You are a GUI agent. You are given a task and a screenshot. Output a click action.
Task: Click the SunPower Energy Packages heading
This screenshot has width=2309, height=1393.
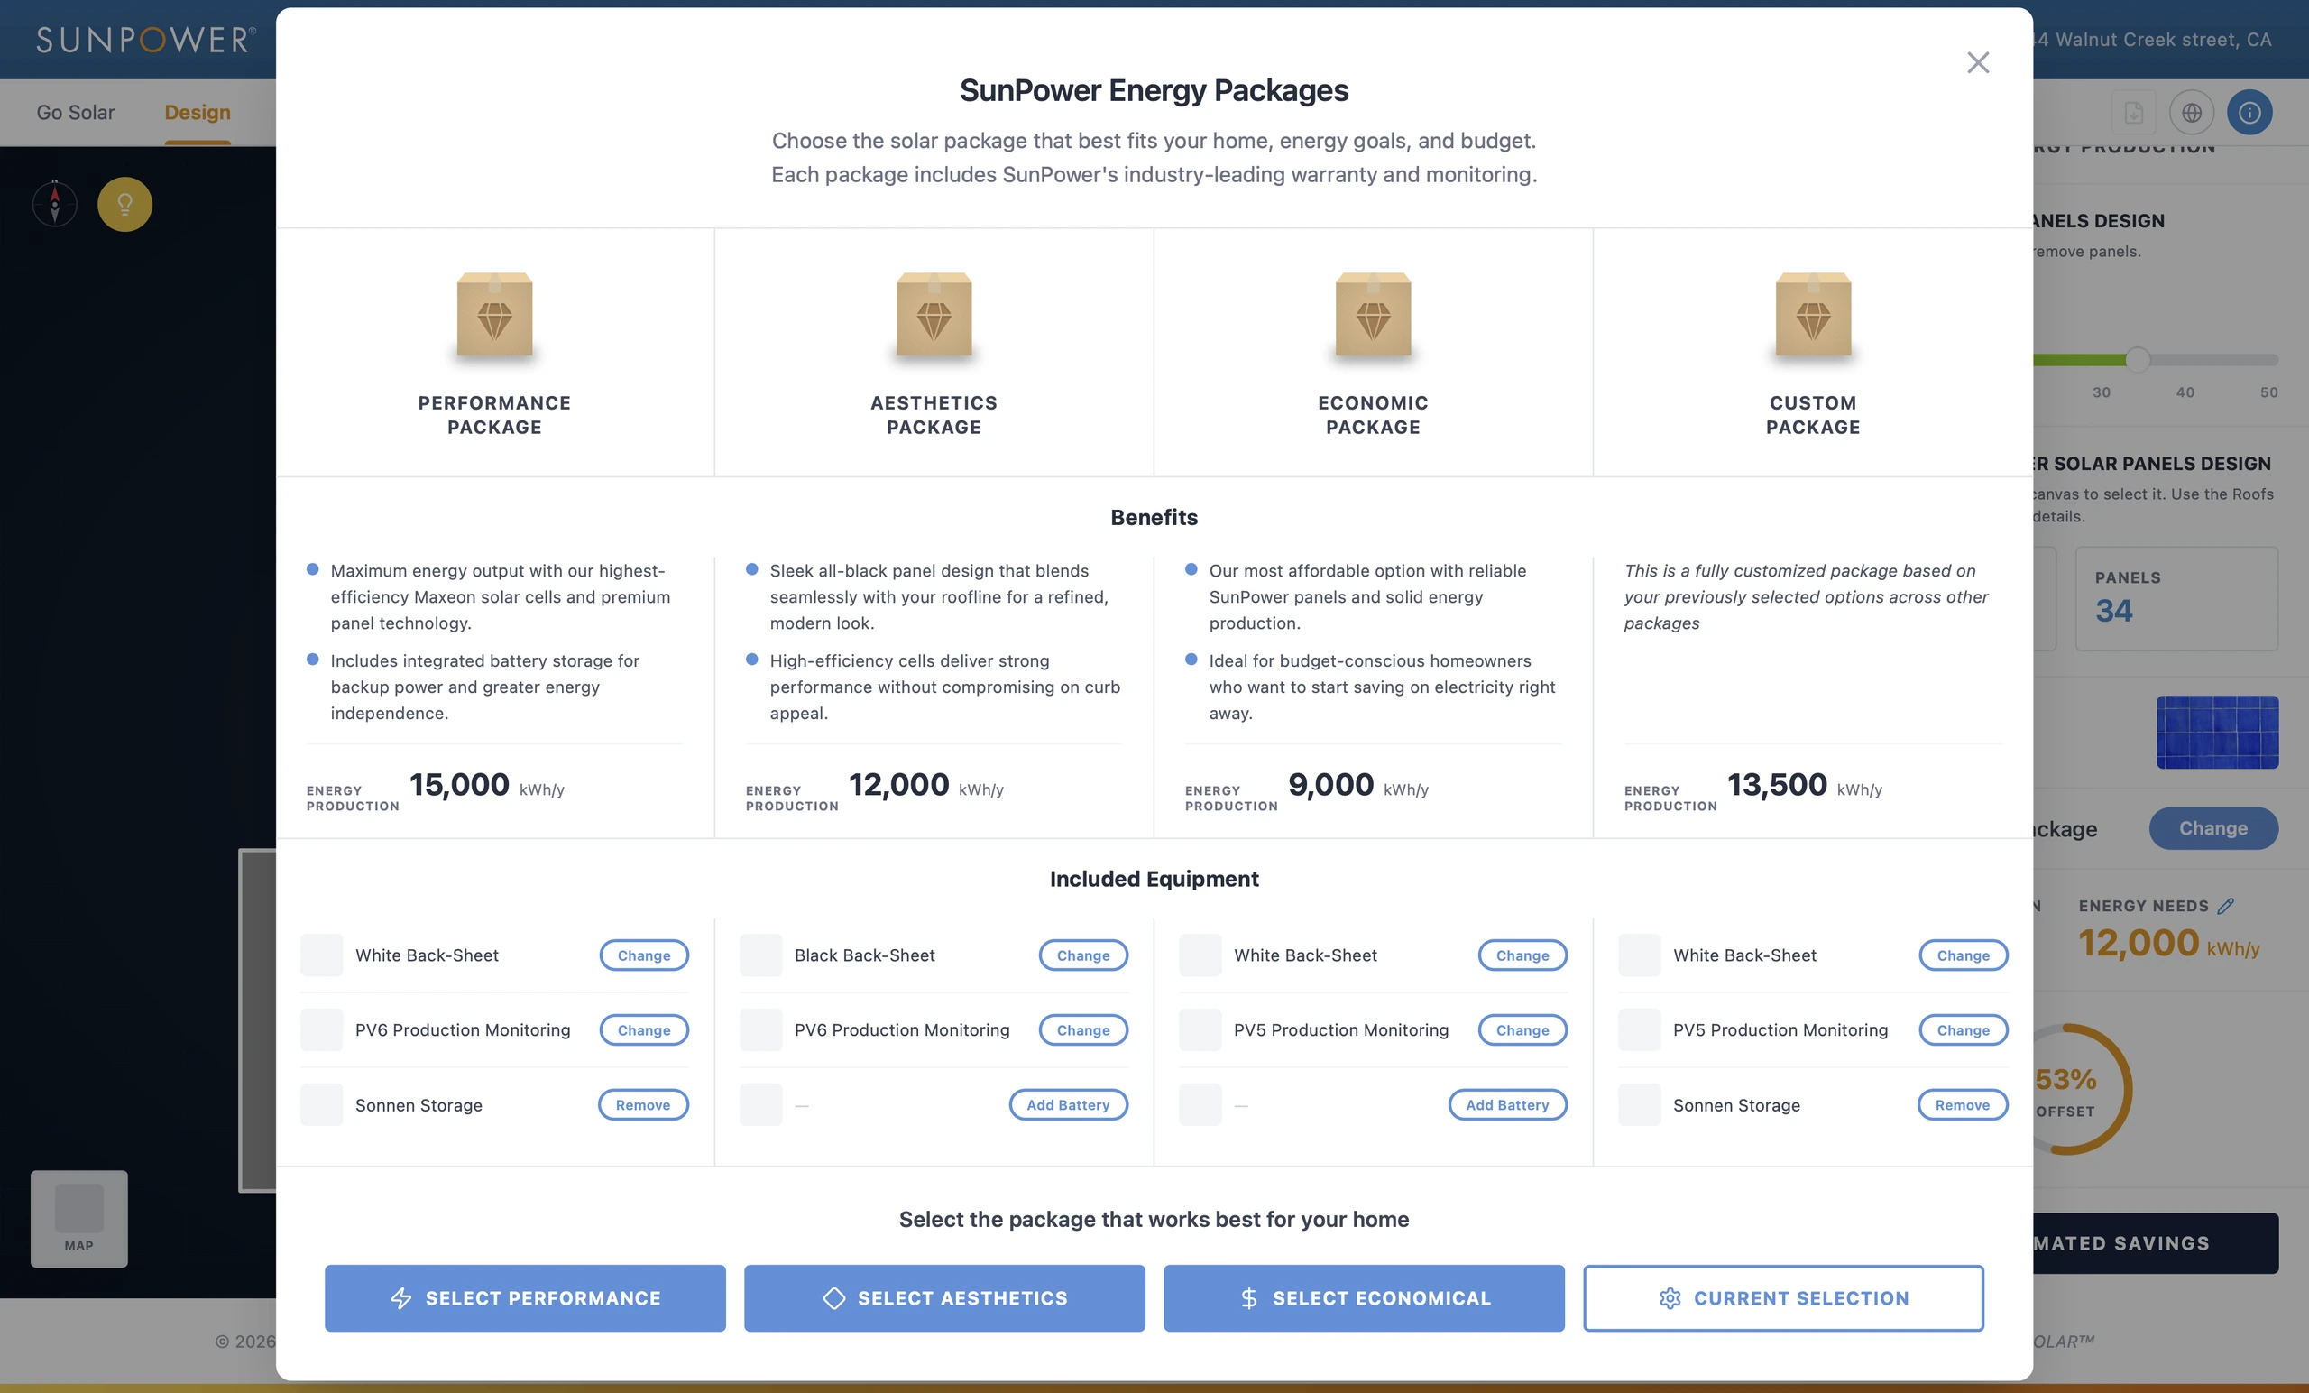click(1154, 90)
